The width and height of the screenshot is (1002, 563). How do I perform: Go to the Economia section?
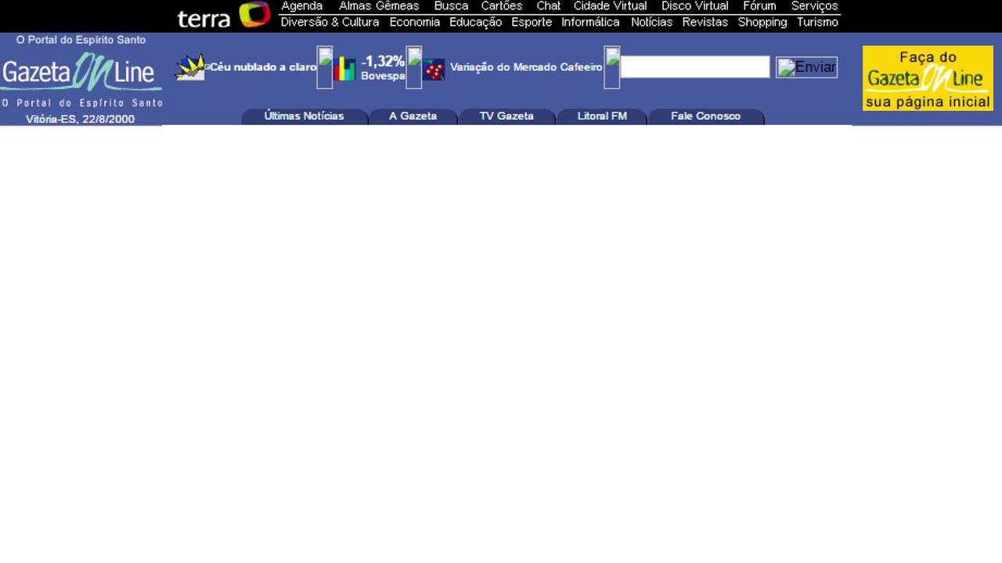pyautogui.click(x=415, y=23)
